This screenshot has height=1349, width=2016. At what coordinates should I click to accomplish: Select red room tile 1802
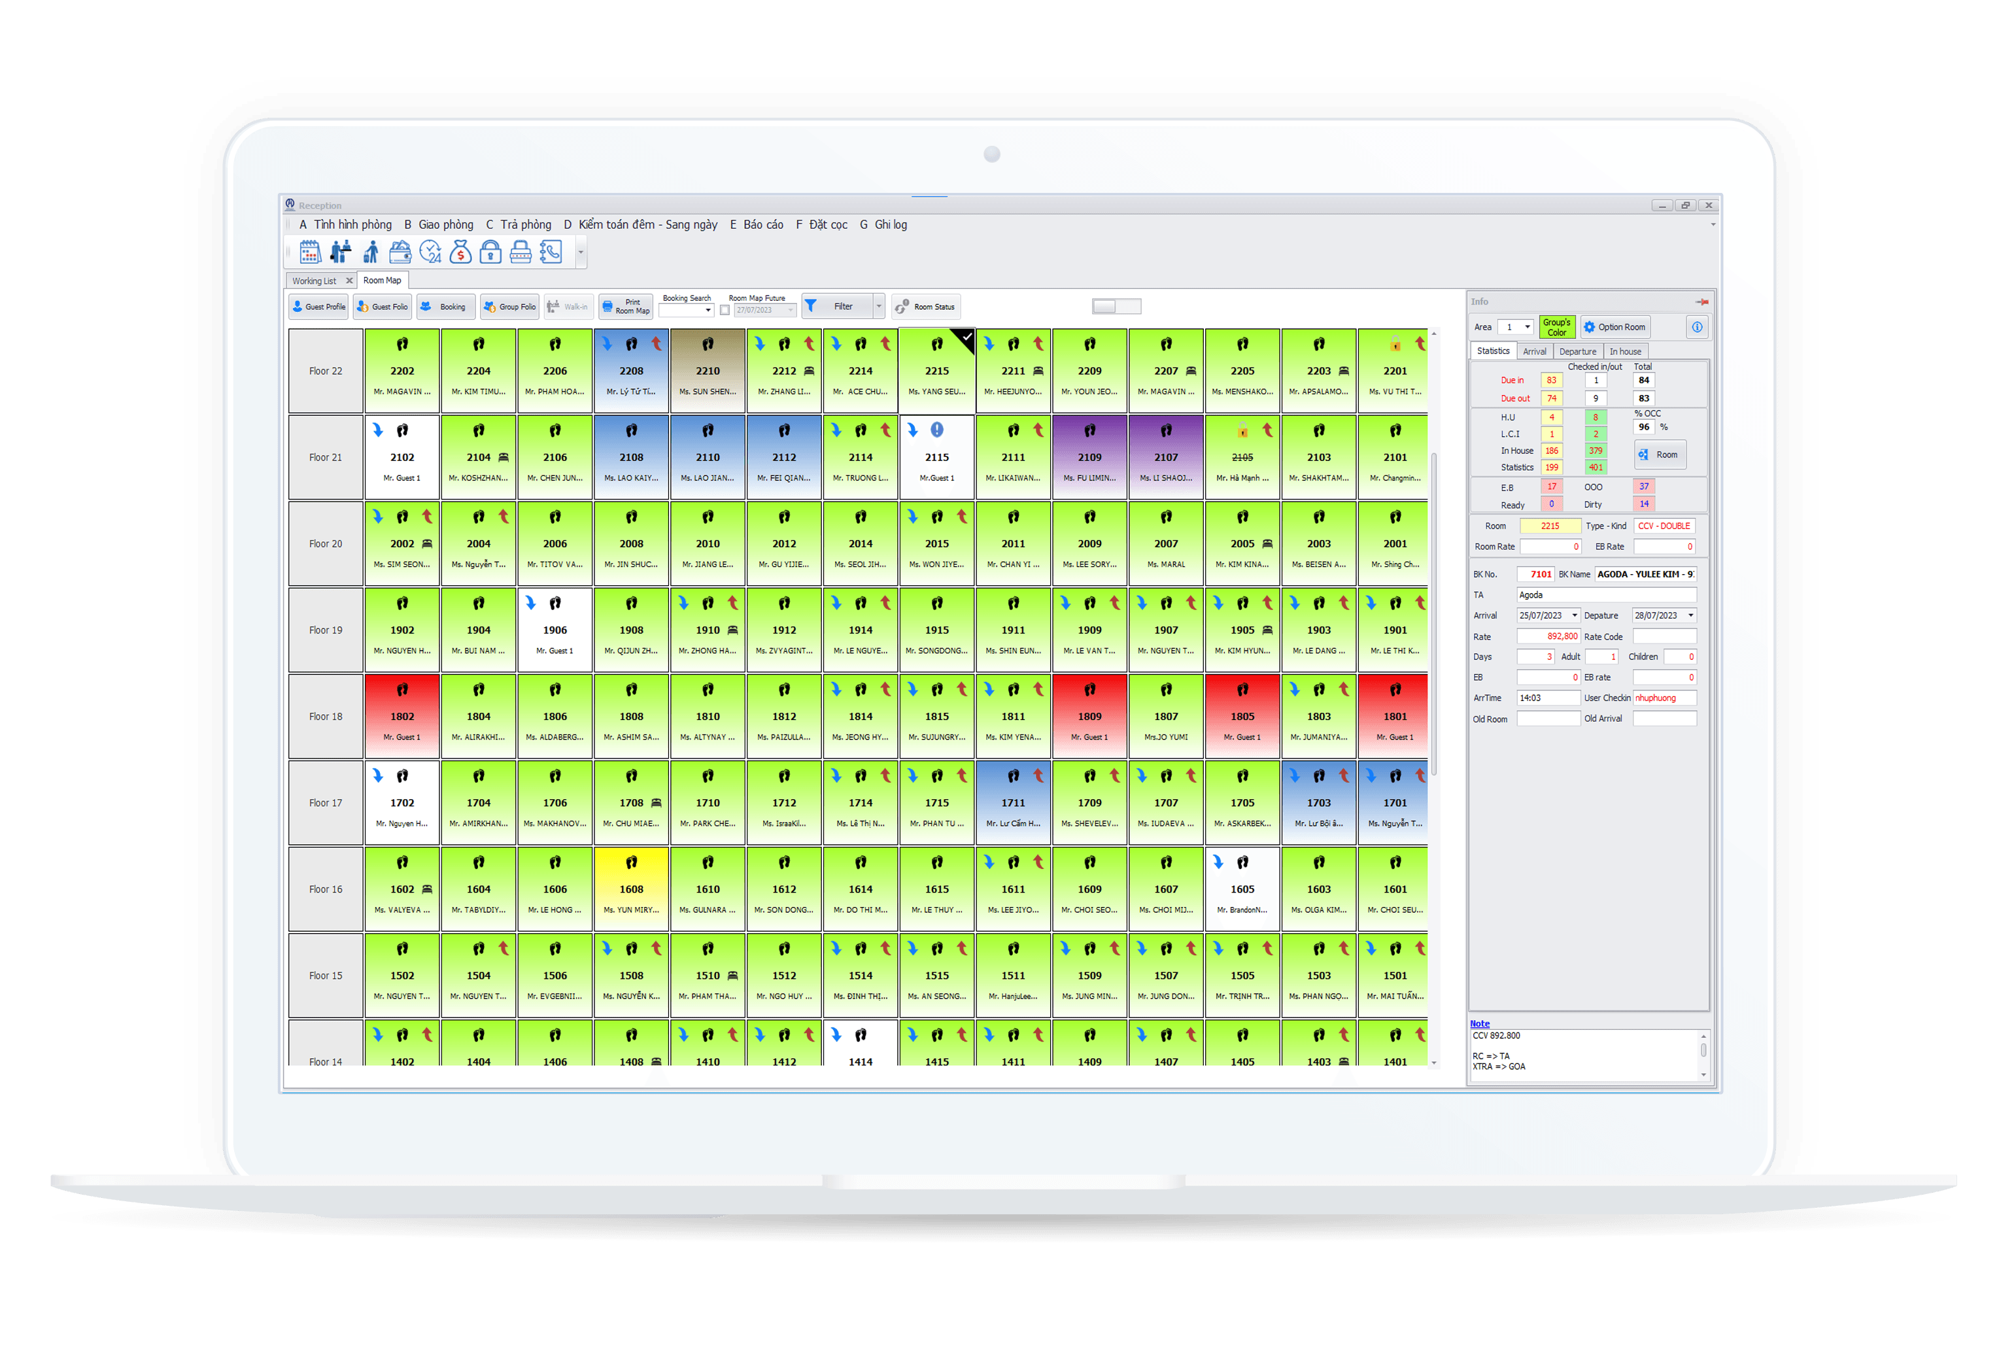tap(401, 716)
